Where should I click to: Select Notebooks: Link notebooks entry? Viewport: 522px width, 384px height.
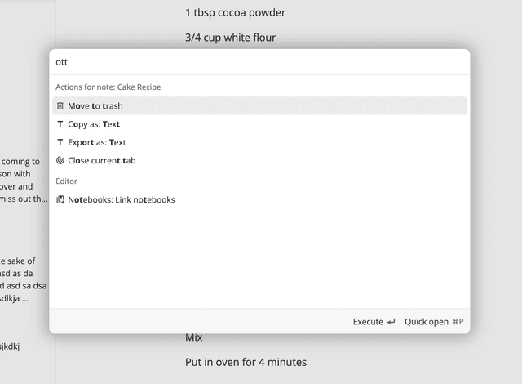click(x=122, y=200)
